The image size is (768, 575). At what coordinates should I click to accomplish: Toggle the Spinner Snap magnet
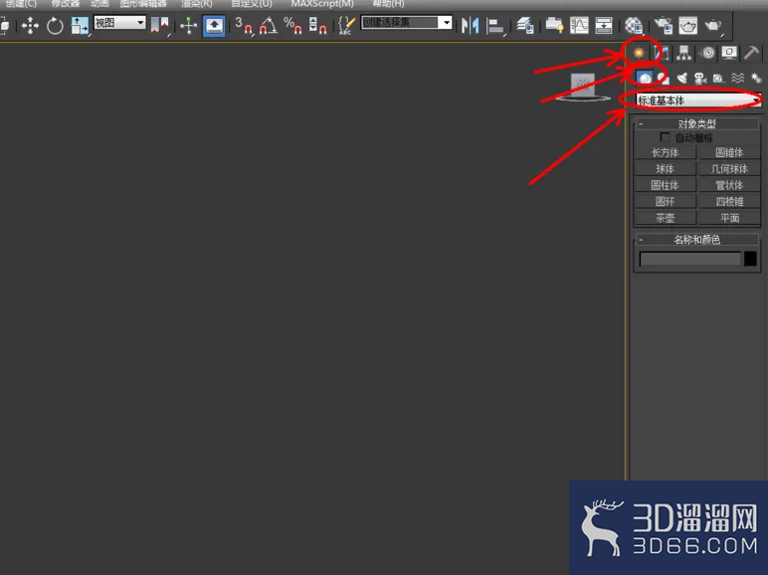318,26
